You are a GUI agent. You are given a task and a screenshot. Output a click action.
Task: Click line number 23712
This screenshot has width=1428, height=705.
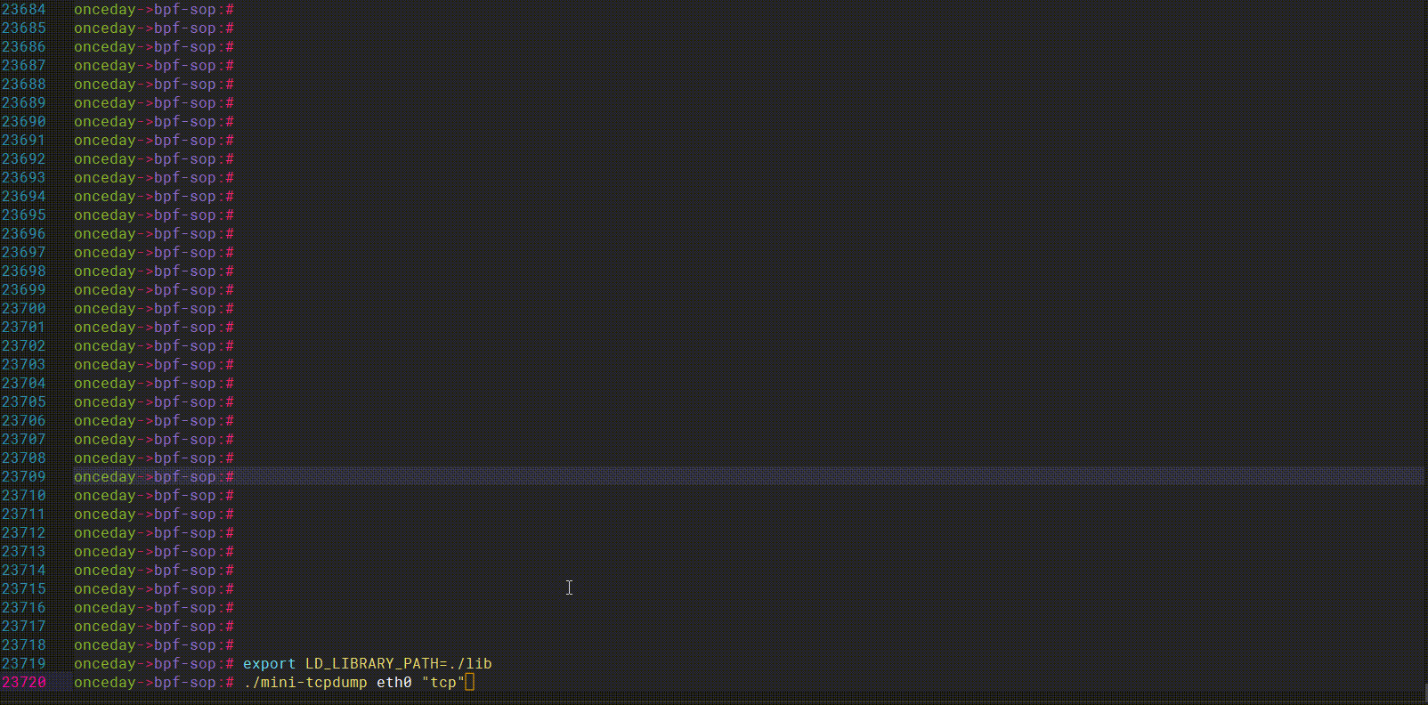point(24,533)
